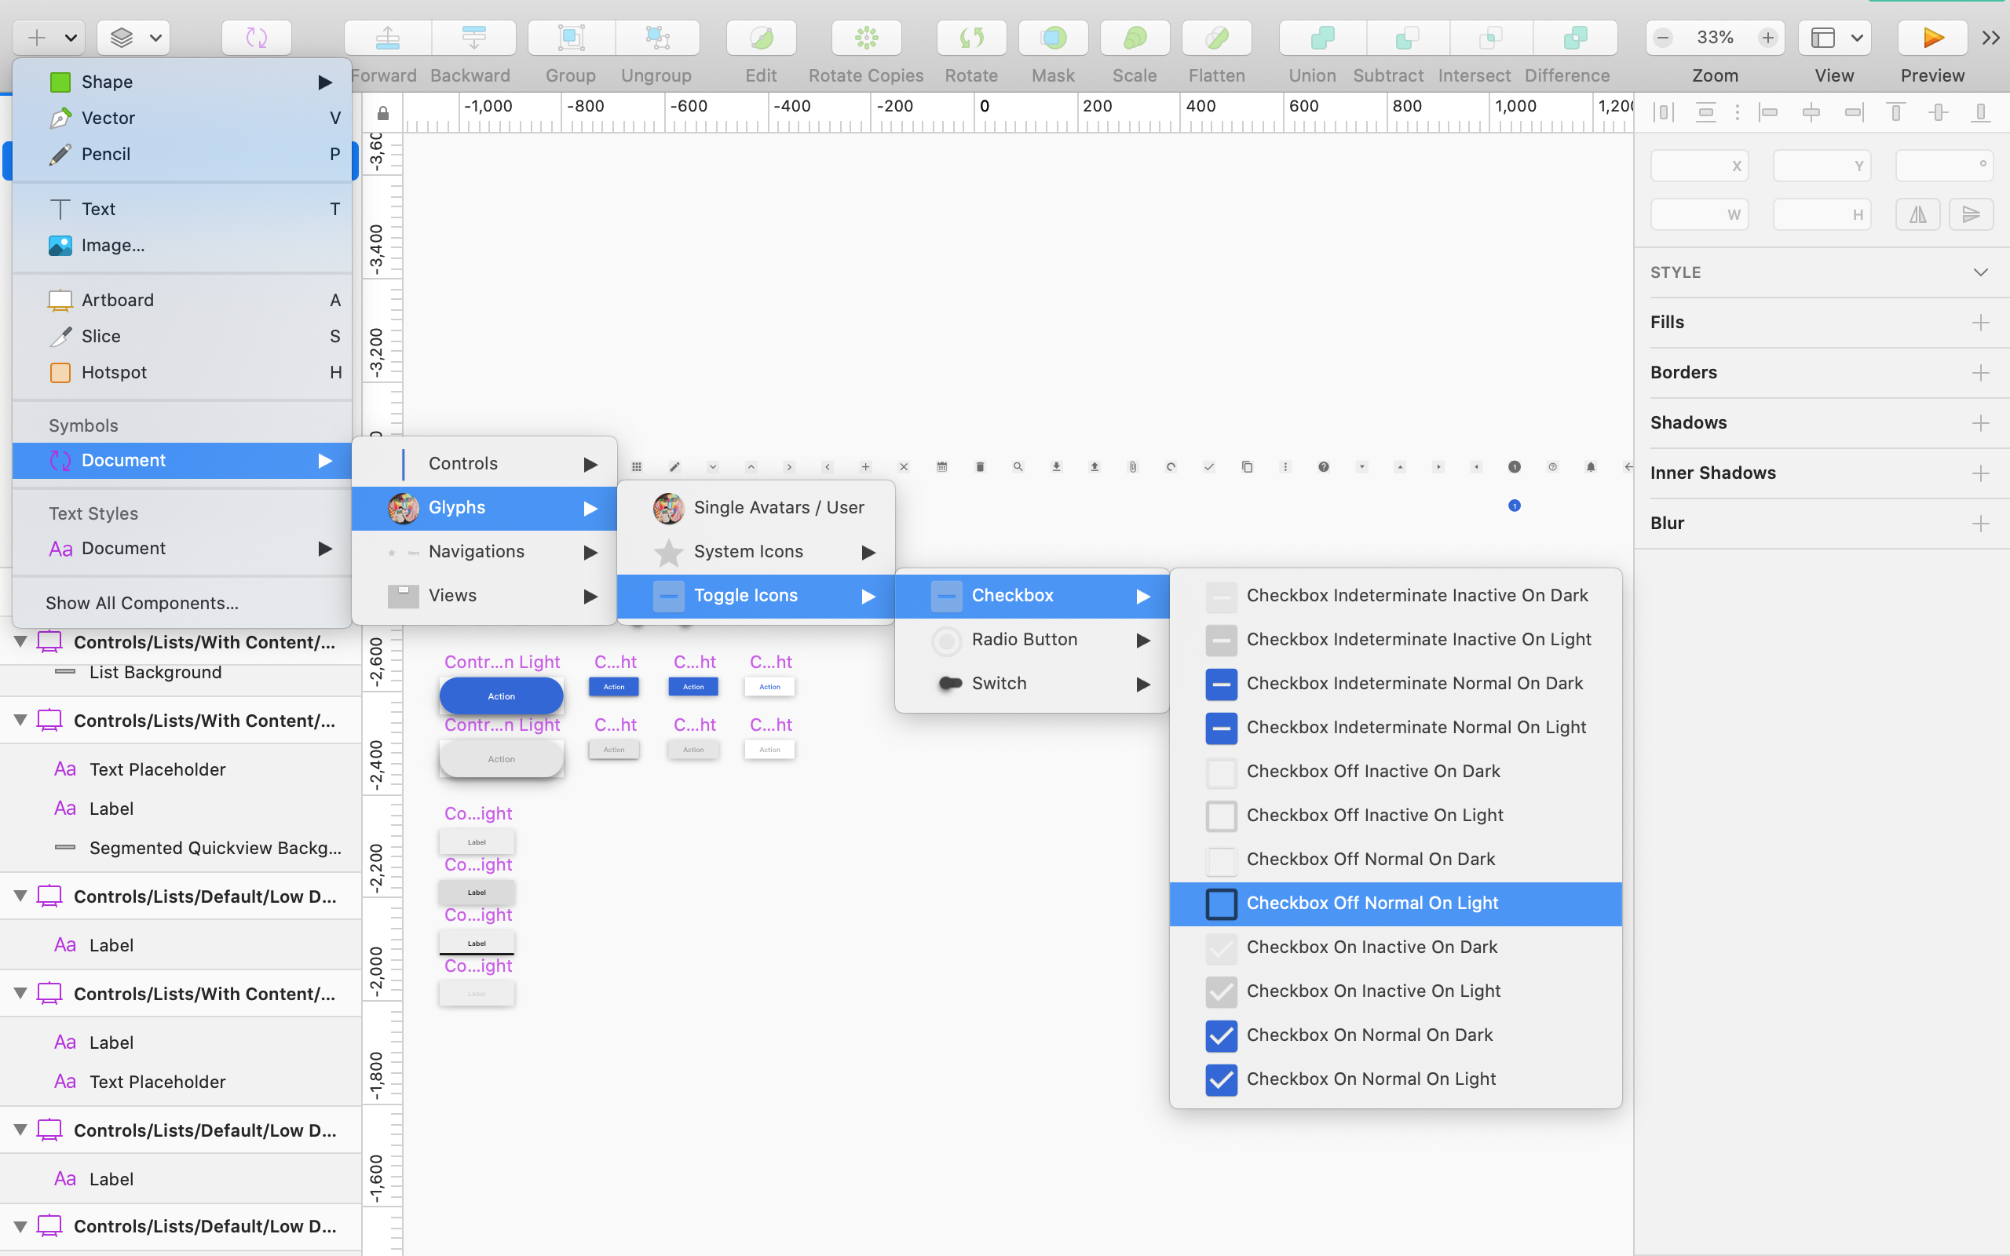The image size is (2010, 1256).
Task: Click the flip horizontally button in inspector
Action: 1918,214
